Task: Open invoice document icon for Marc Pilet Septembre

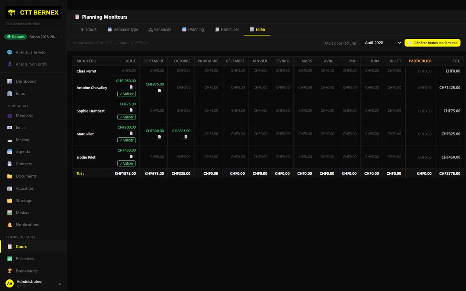Action: (x=159, y=137)
